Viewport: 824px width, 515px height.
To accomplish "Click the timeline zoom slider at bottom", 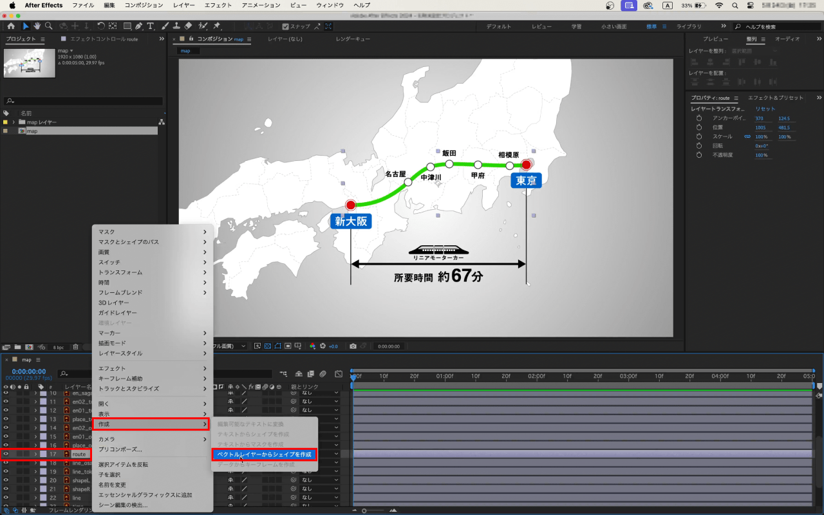I will coord(364,510).
